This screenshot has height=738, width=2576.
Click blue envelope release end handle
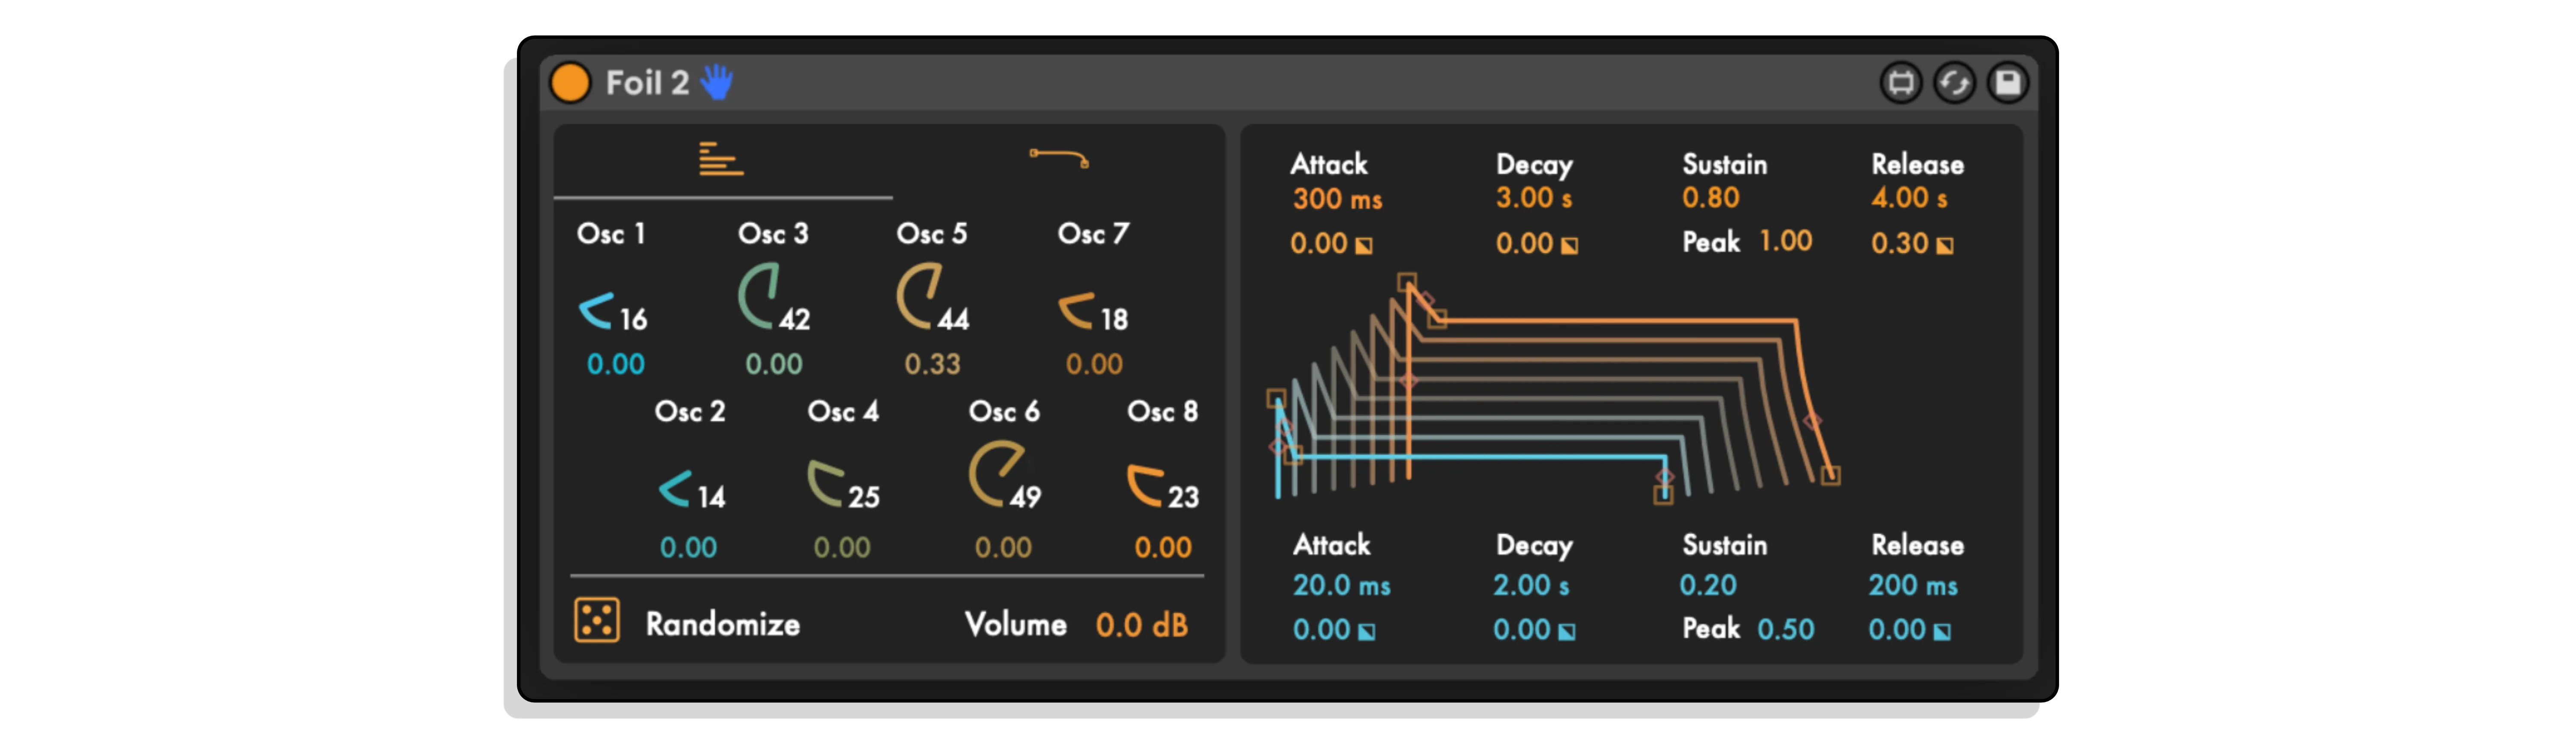[x=1663, y=495]
